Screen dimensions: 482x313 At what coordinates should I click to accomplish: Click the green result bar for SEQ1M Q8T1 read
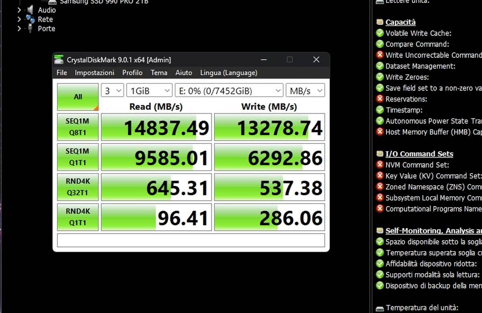pyautogui.click(x=156, y=127)
